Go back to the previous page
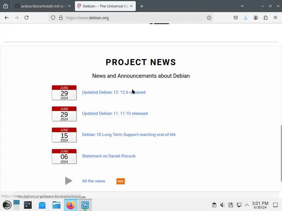The image size is (282, 211). tap(7, 18)
